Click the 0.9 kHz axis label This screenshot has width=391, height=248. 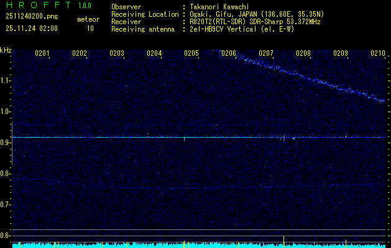click(5, 143)
